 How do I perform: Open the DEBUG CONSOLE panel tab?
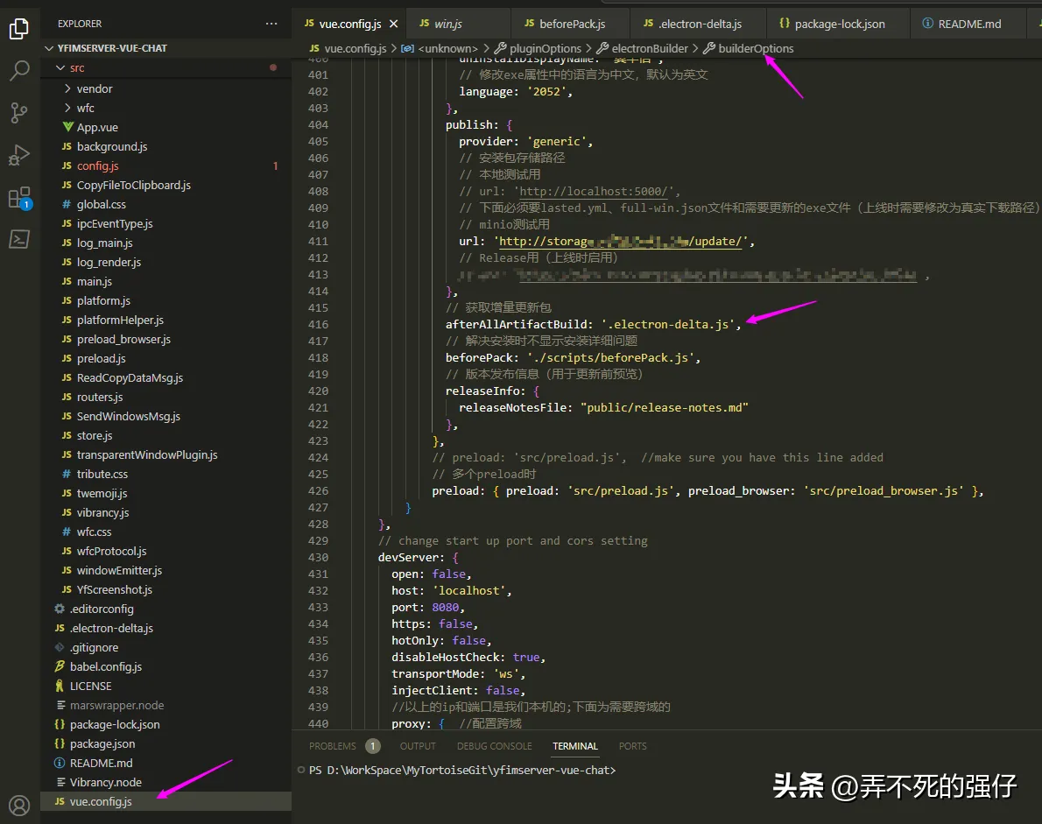click(x=495, y=746)
